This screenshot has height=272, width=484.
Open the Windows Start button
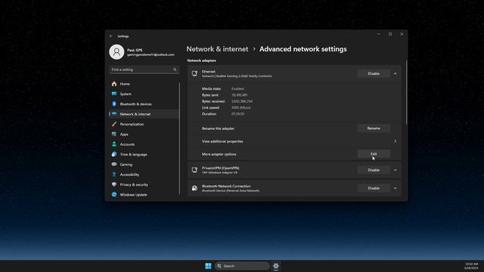point(209,266)
